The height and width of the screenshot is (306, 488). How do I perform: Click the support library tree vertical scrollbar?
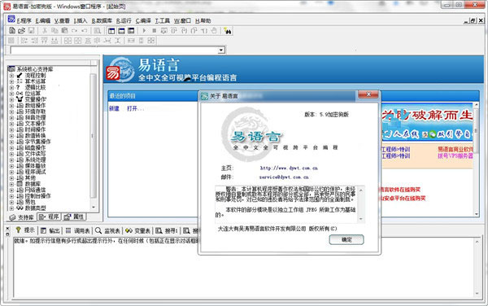click(93, 135)
